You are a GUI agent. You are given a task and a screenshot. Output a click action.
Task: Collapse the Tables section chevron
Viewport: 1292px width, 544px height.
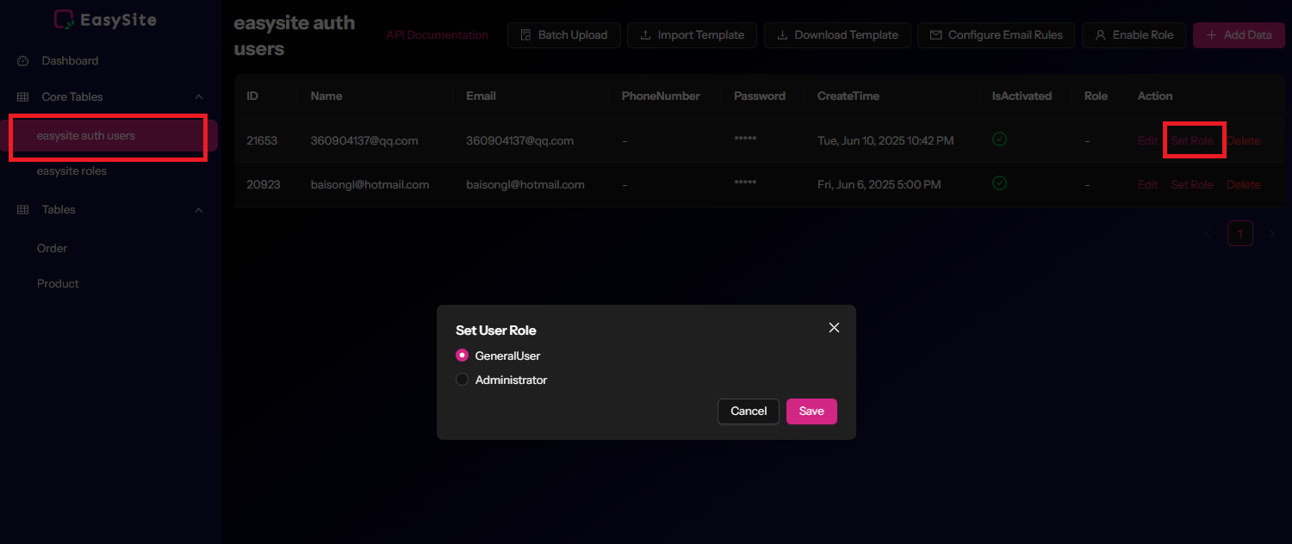pos(199,210)
